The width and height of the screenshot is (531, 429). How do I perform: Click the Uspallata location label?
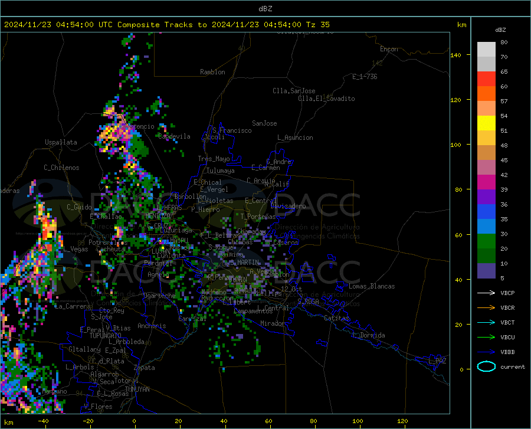tap(61, 142)
